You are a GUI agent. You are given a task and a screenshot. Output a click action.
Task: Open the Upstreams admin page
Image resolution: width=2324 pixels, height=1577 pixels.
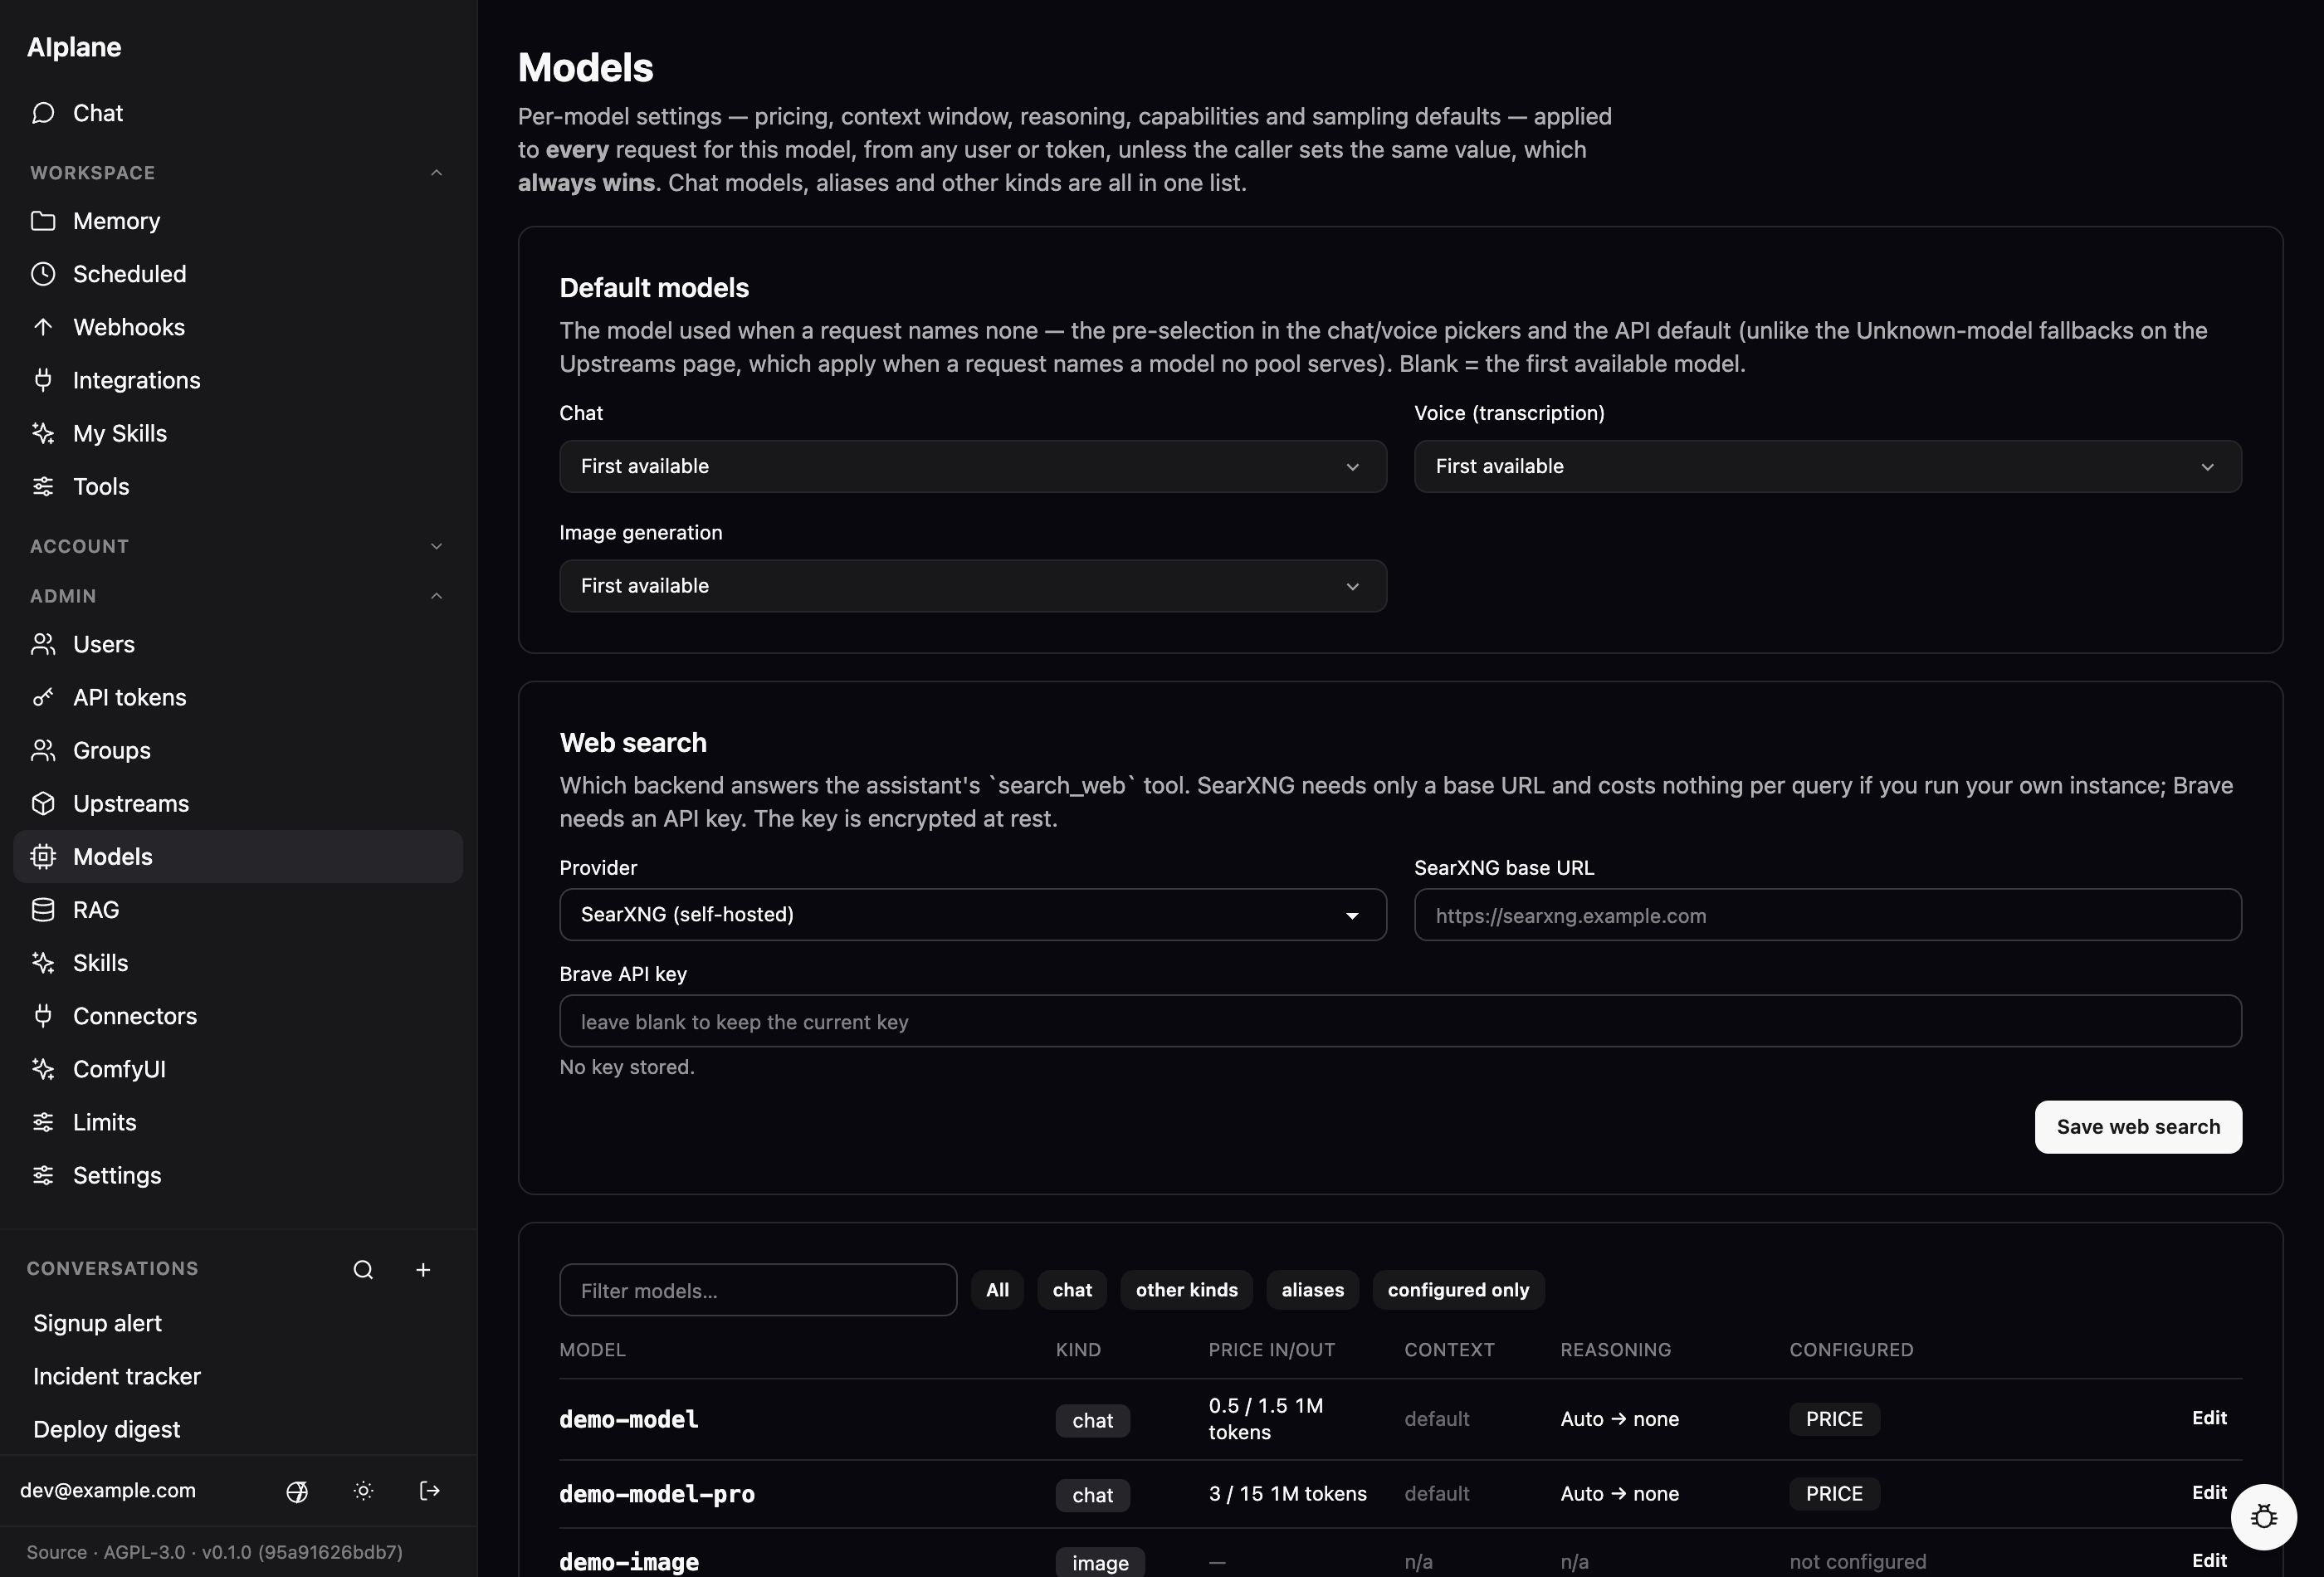(238, 803)
